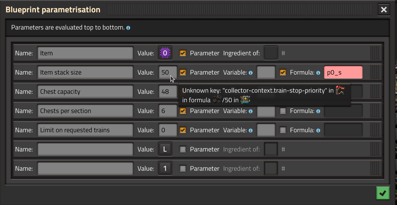Screen dimensions: 397x205
Task: Choose 'Ingredient of' slot in Item row
Action: pyautogui.click(x=271, y=53)
